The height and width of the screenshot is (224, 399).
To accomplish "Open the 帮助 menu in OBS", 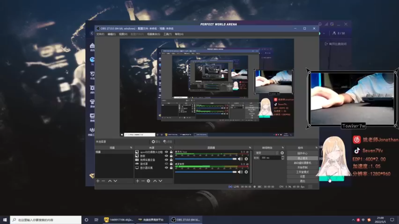I will (179, 34).
